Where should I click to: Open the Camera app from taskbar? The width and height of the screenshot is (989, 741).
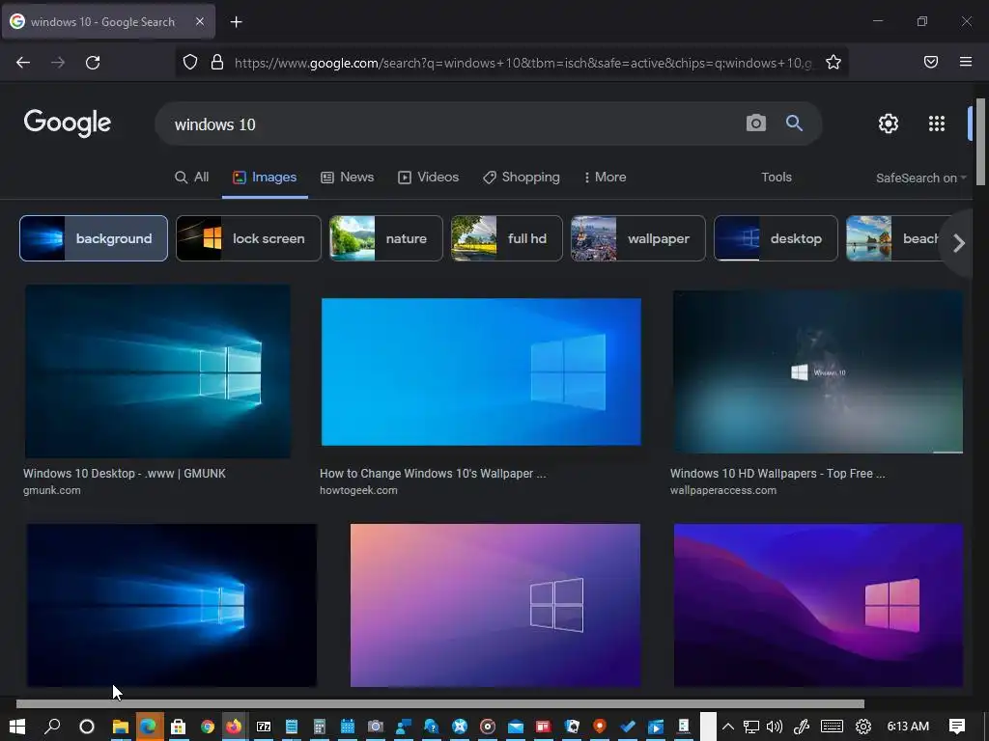coord(376,727)
